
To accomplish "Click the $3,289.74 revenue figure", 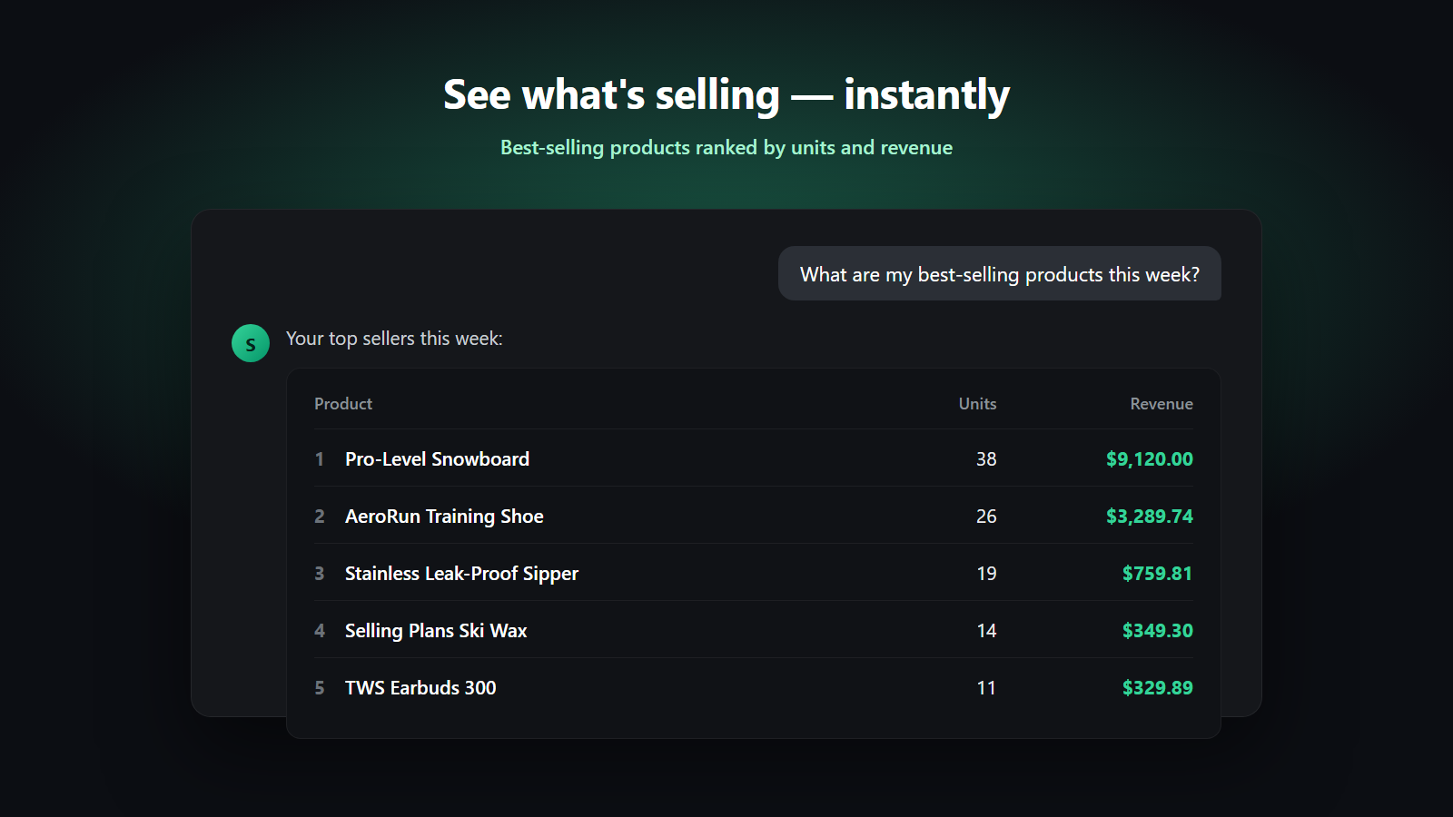I will [x=1150, y=517].
